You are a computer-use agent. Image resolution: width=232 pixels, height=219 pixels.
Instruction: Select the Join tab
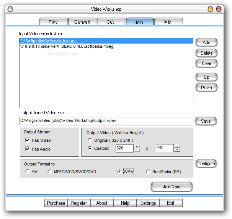coord(140,21)
